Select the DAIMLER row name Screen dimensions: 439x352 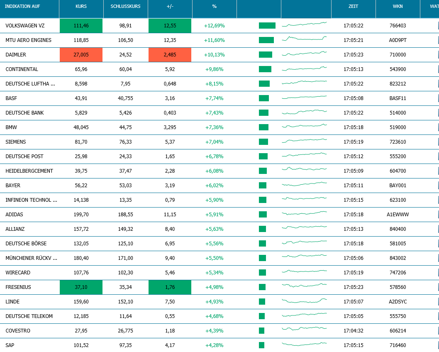click(x=16, y=55)
